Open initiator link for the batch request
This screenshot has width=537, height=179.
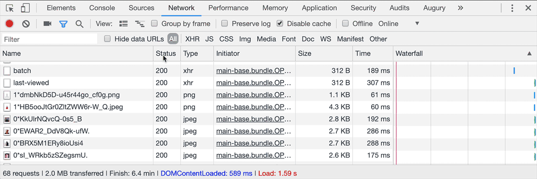point(254,70)
